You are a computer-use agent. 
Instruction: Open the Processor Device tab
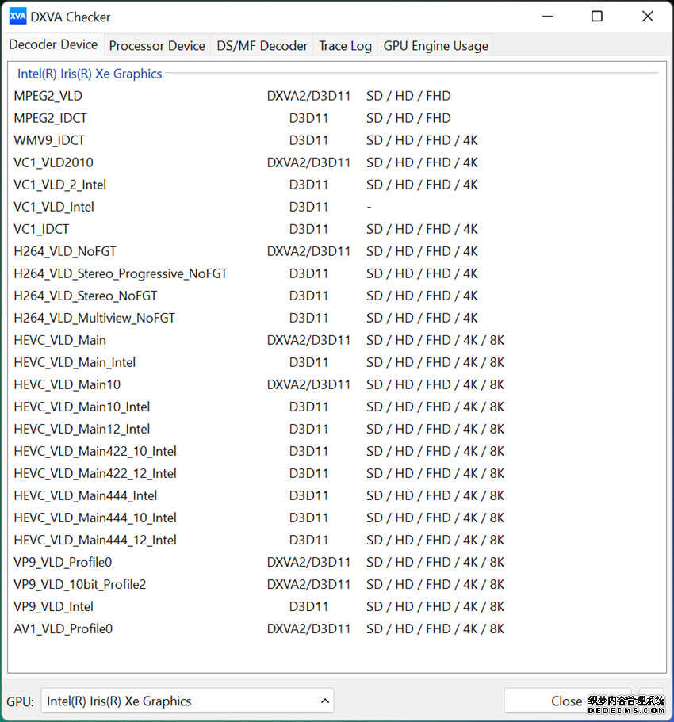coord(157,46)
